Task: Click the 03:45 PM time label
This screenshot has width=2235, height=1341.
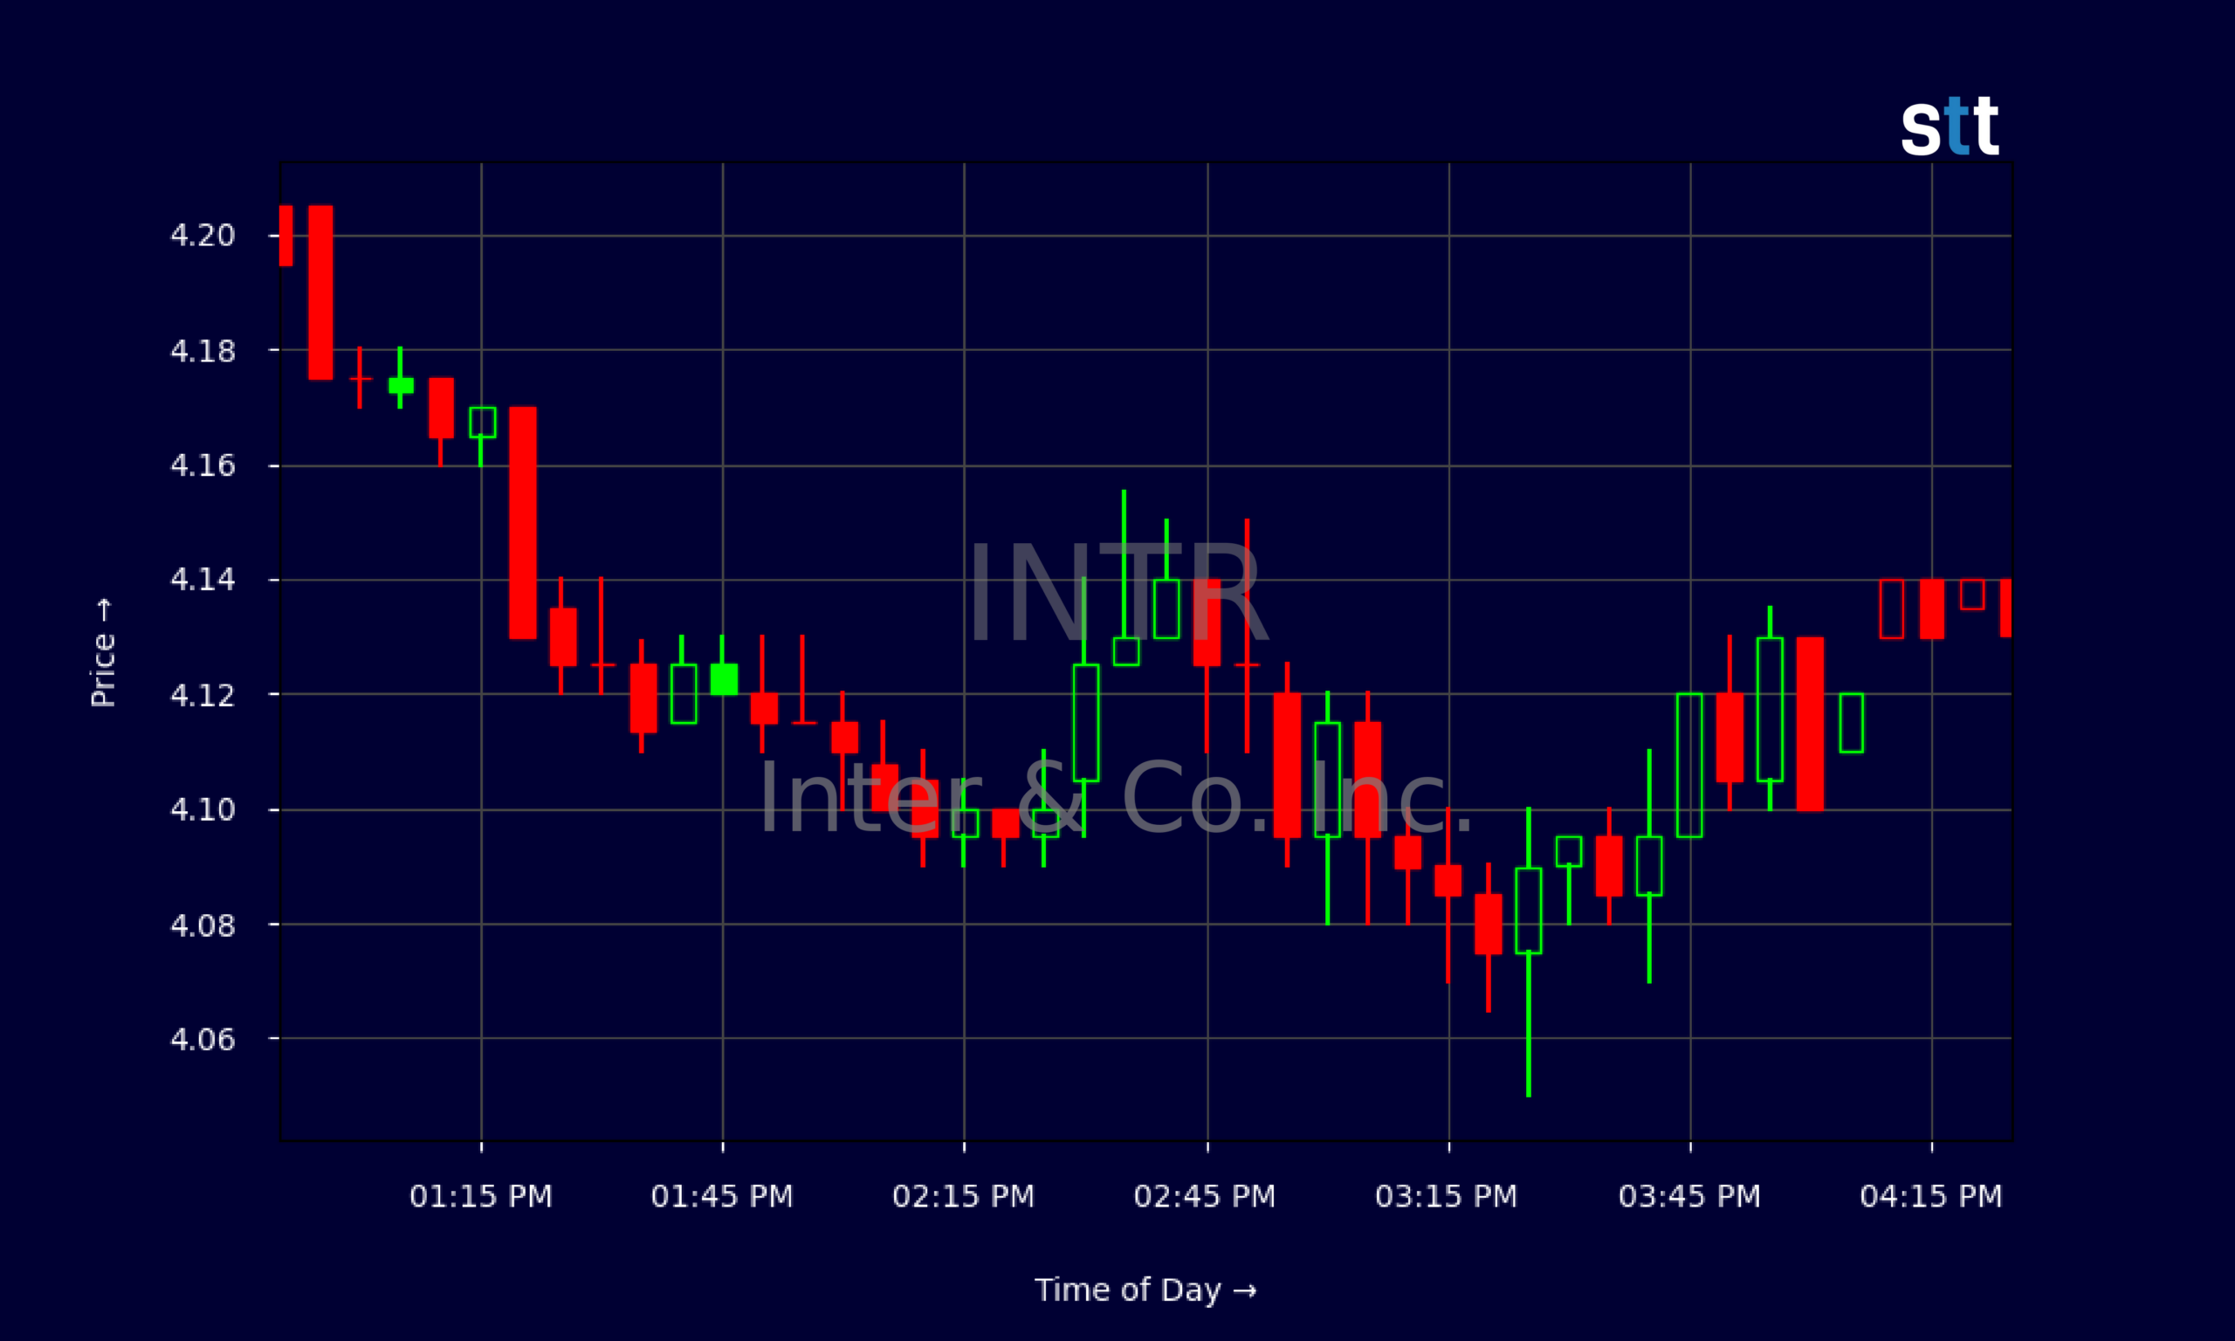Action: click(x=1689, y=1196)
